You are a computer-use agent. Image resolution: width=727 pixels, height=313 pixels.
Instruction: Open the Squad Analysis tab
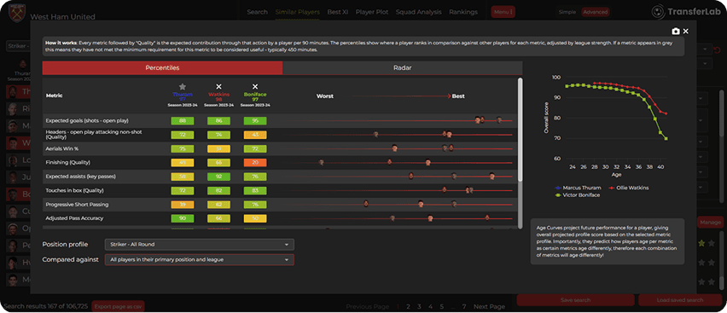(418, 12)
